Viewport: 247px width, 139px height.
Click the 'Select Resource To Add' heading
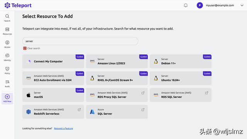47,16
